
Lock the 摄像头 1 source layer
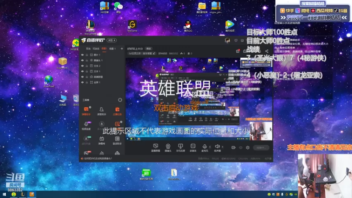87,60
